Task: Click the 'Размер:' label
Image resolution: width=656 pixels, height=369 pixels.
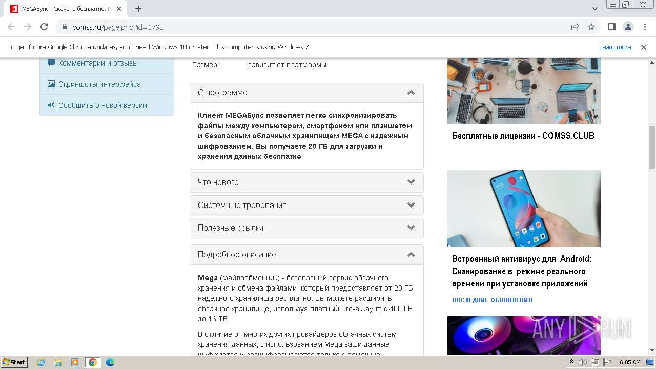Action: [x=206, y=65]
